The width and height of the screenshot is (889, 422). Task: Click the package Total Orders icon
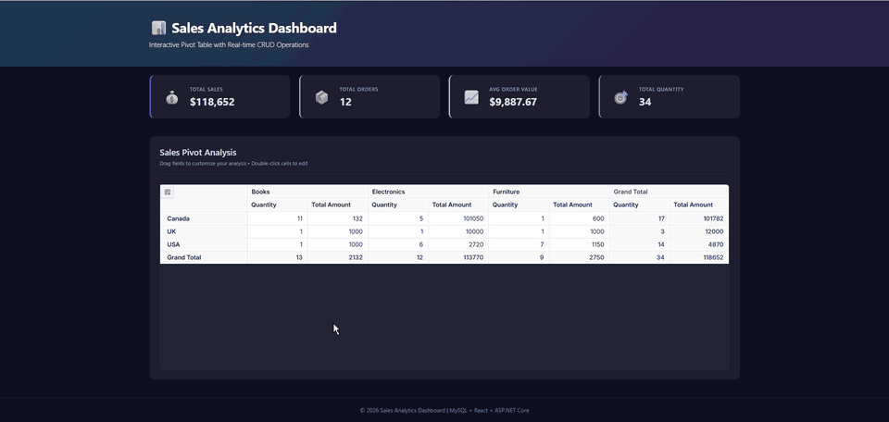tap(321, 97)
